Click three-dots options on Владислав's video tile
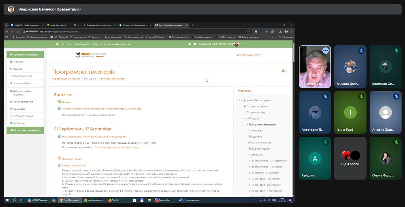 coord(326,51)
